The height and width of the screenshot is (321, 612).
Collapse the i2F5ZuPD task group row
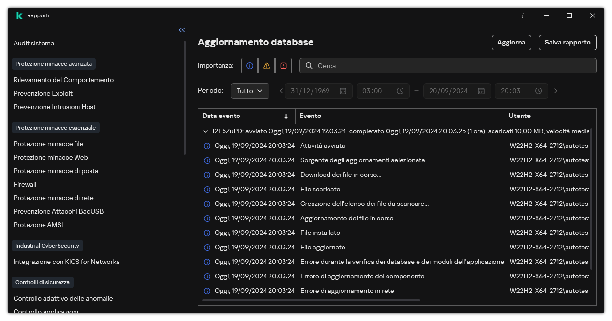click(x=206, y=131)
